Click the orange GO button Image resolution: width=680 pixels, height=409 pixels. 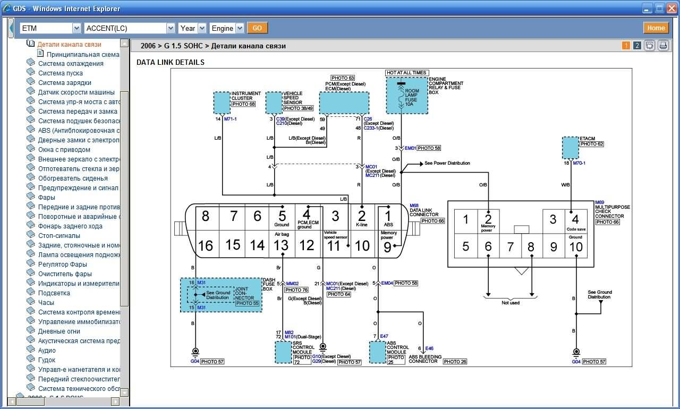coord(257,28)
